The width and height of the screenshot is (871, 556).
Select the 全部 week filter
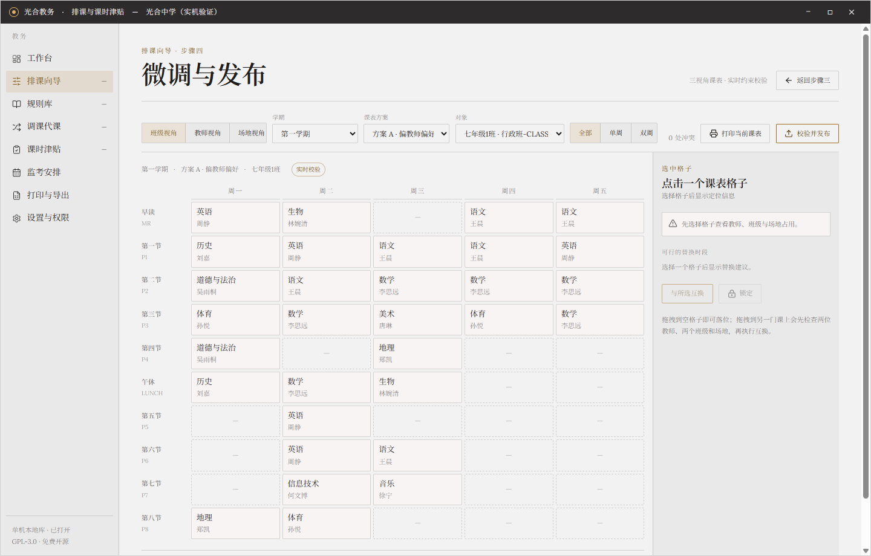coord(586,133)
